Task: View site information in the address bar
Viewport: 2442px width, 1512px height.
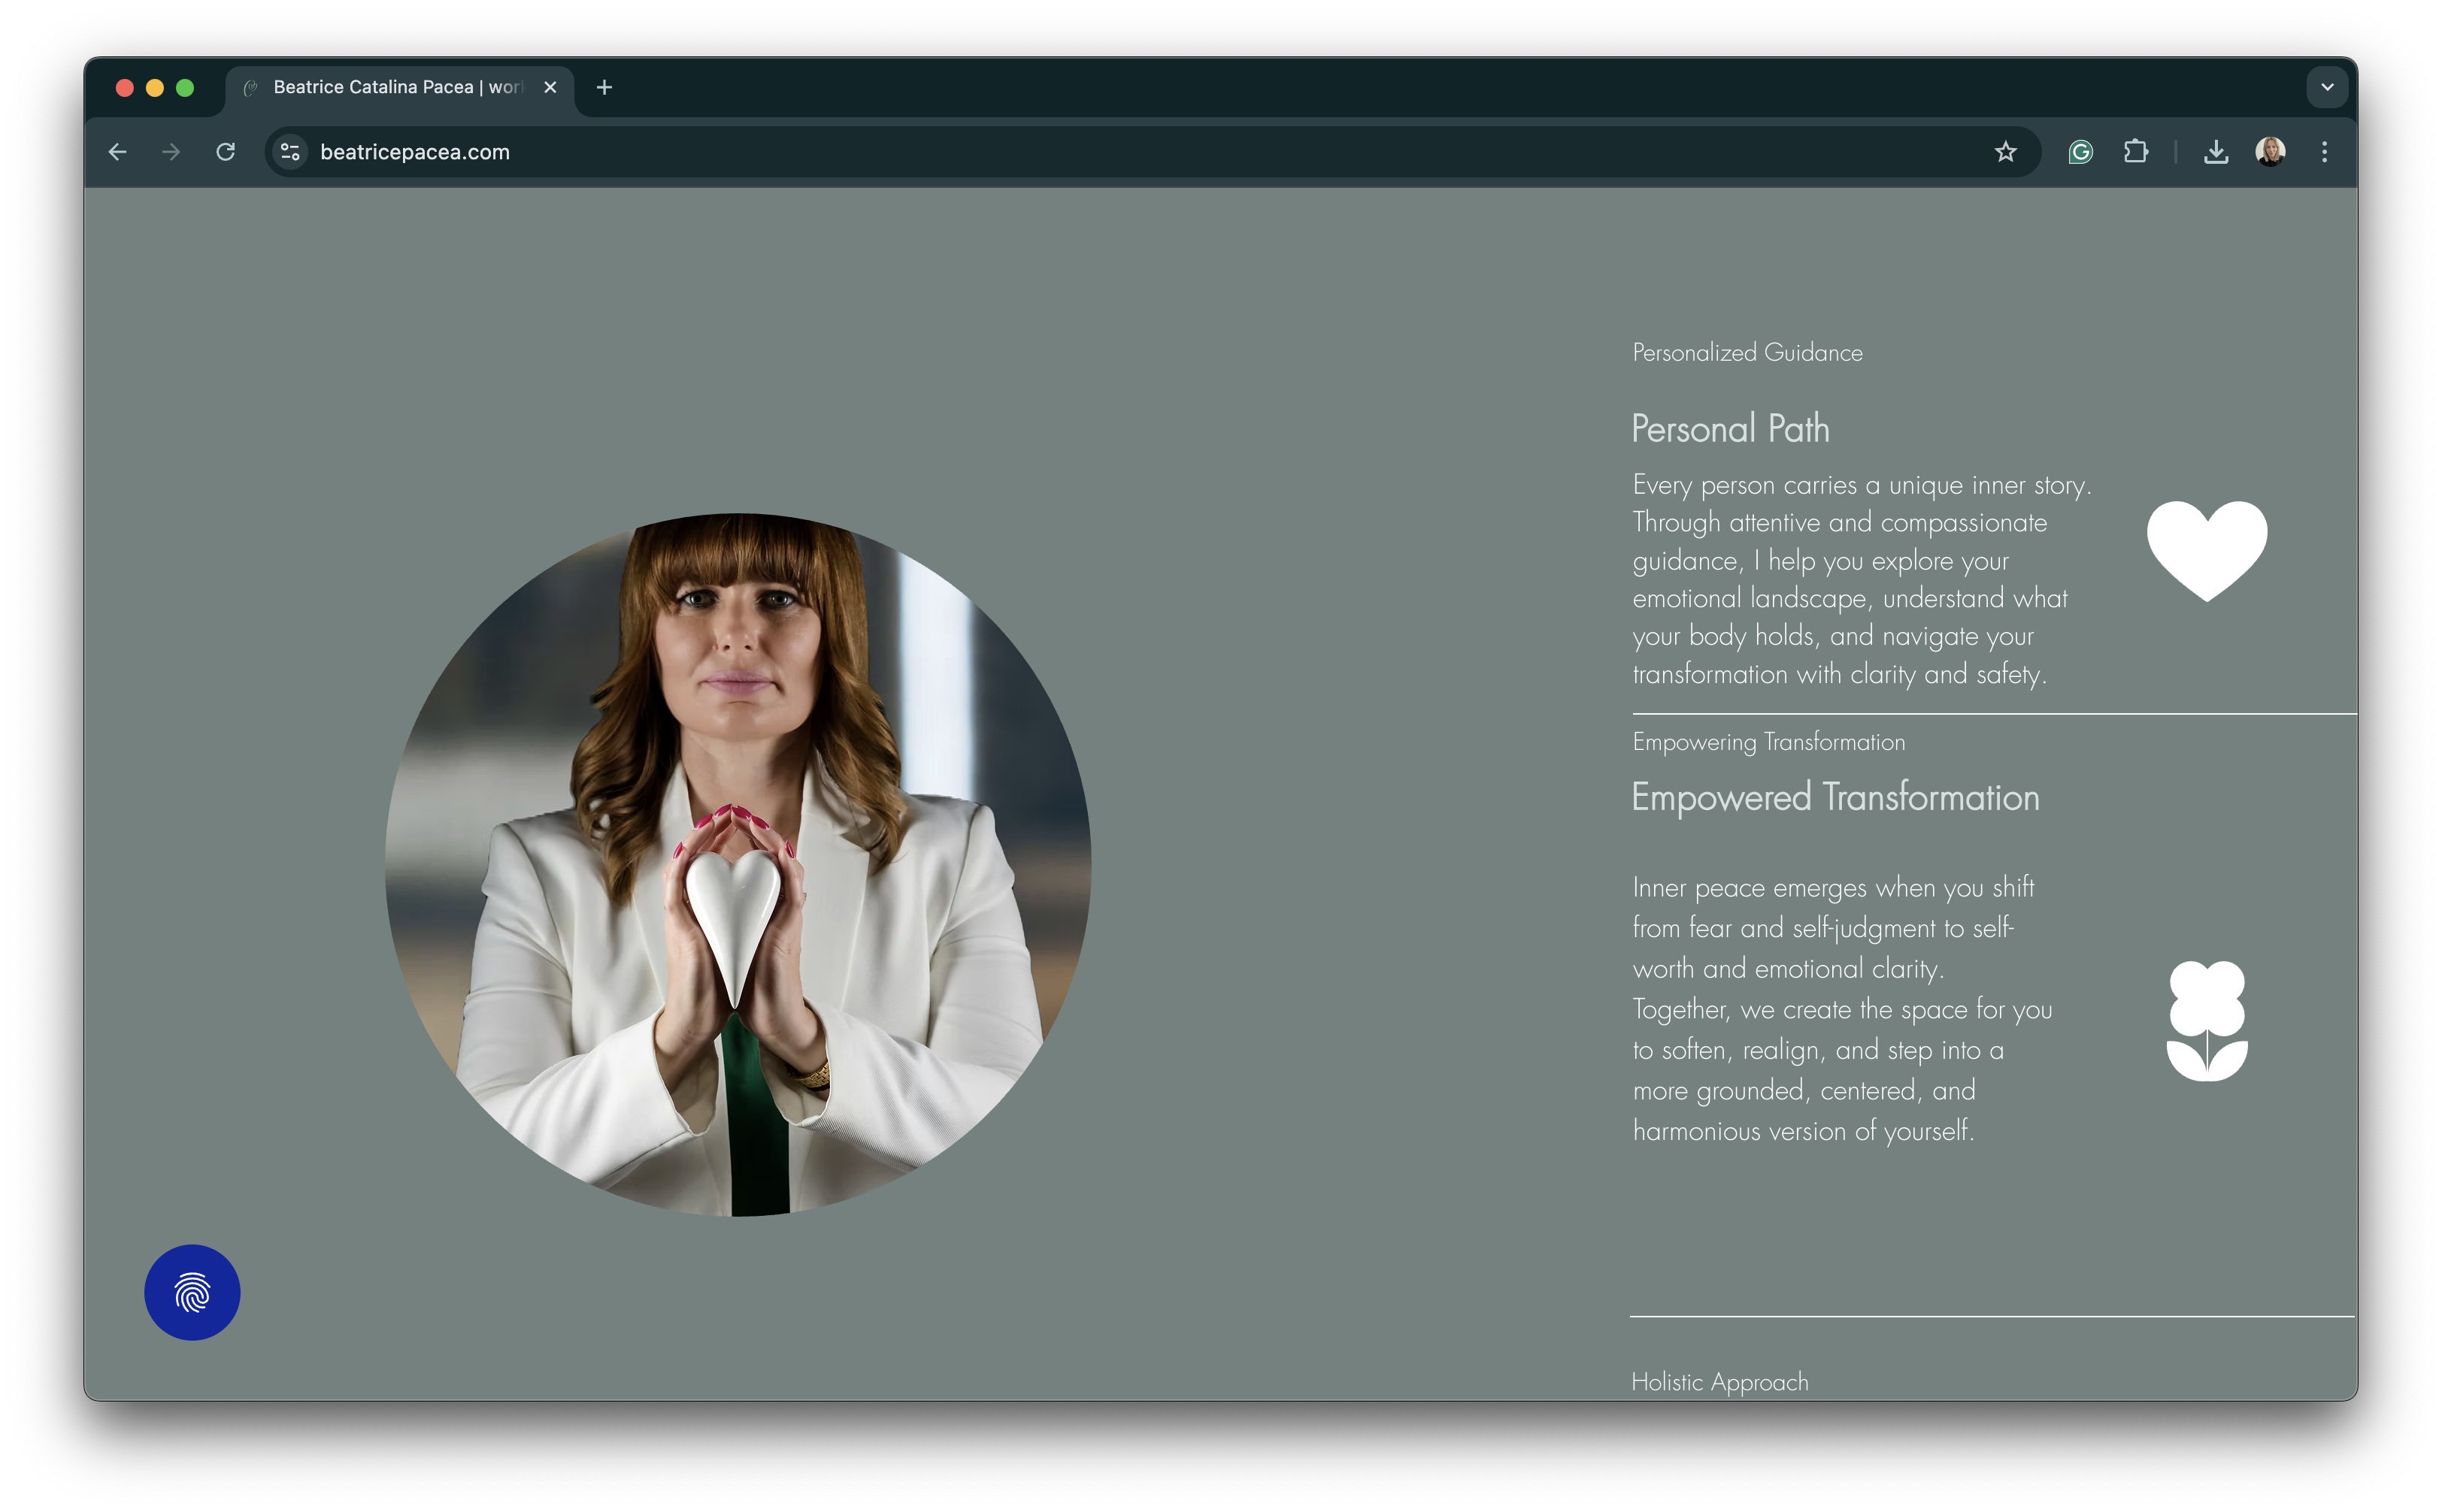Action: (290, 152)
